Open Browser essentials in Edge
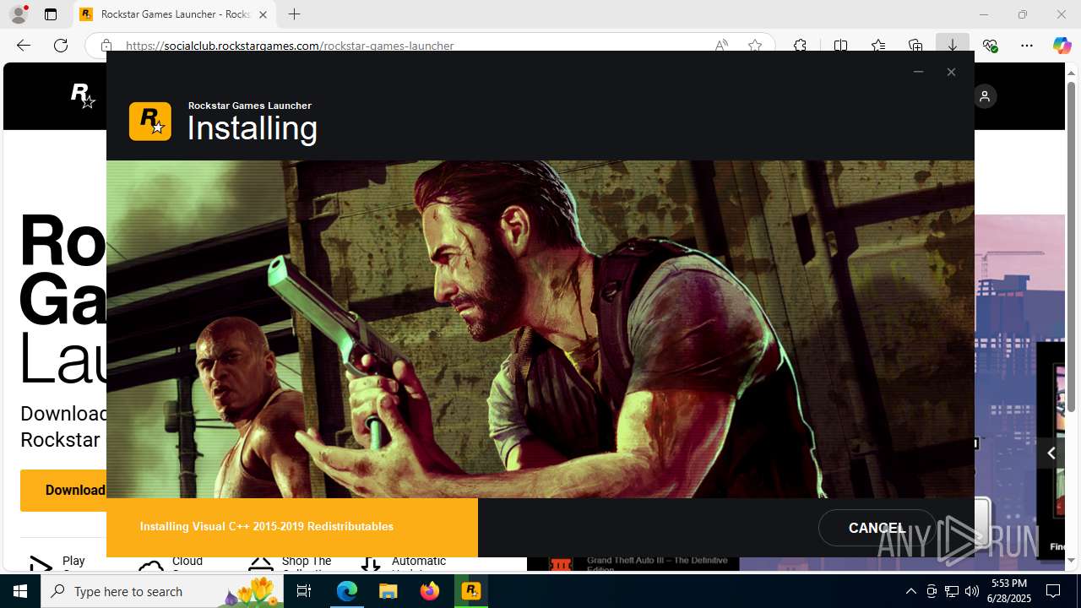Screen dimensions: 1081x608 click(x=990, y=46)
